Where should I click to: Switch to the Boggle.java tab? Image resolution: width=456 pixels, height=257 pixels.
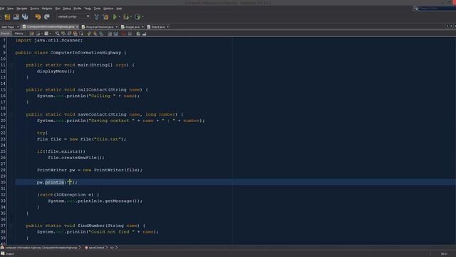(133, 27)
